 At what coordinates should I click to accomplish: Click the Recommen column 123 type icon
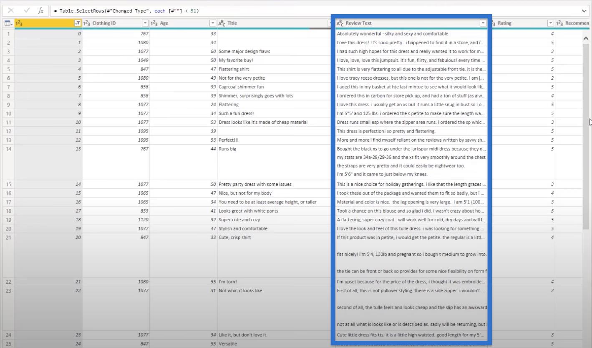coord(560,23)
